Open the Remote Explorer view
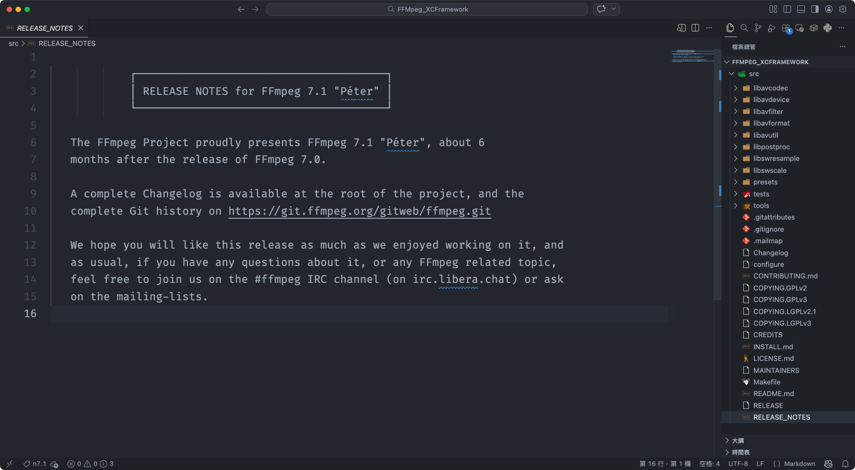The width and height of the screenshot is (855, 470). [800, 28]
